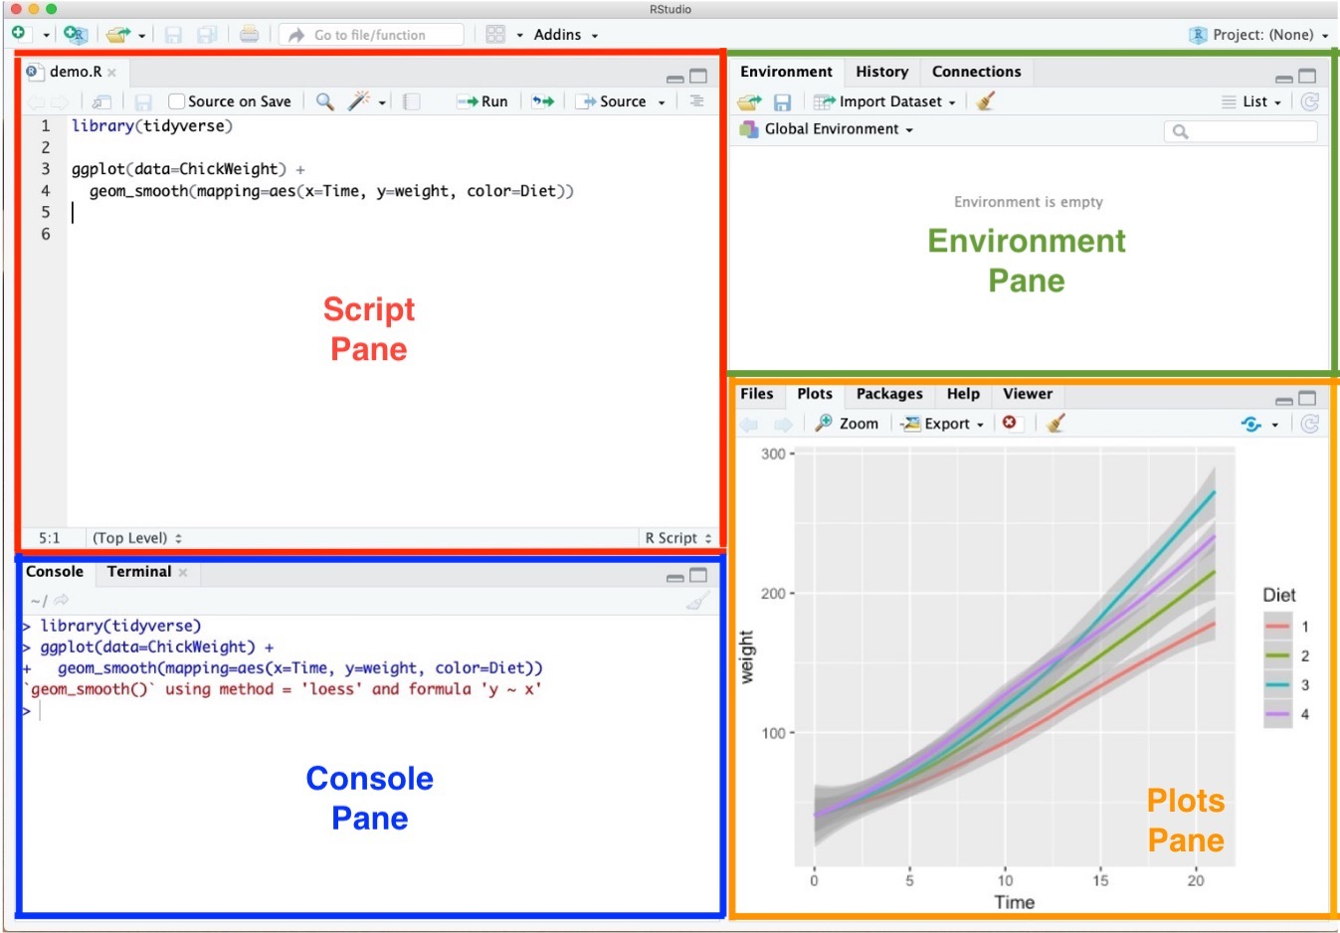
Task: Switch to the Environment tab
Action: pyautogui.click(x=786, y=72)
